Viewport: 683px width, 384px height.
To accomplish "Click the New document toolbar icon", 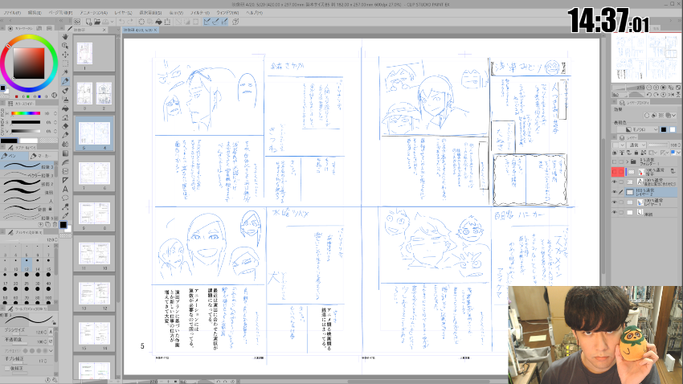I will (x=89, y=22).
